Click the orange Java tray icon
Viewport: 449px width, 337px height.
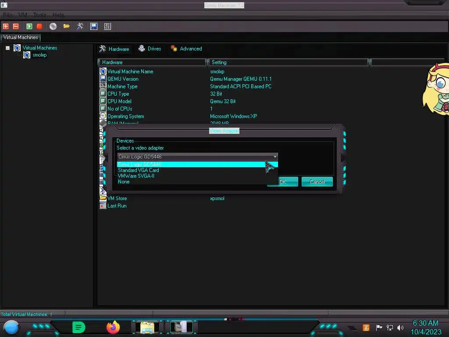coord(366,327)
